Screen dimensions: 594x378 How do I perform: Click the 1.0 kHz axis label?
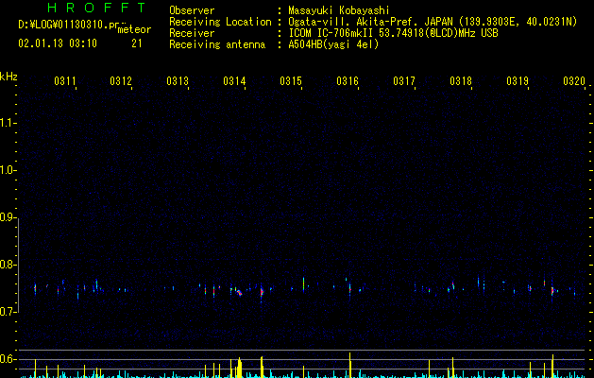click(8, 170)
